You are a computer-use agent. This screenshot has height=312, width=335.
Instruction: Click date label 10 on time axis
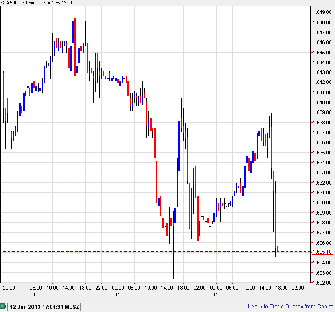pos(35,294)
